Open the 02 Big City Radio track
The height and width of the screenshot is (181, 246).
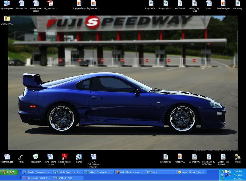tap(194, 4)
